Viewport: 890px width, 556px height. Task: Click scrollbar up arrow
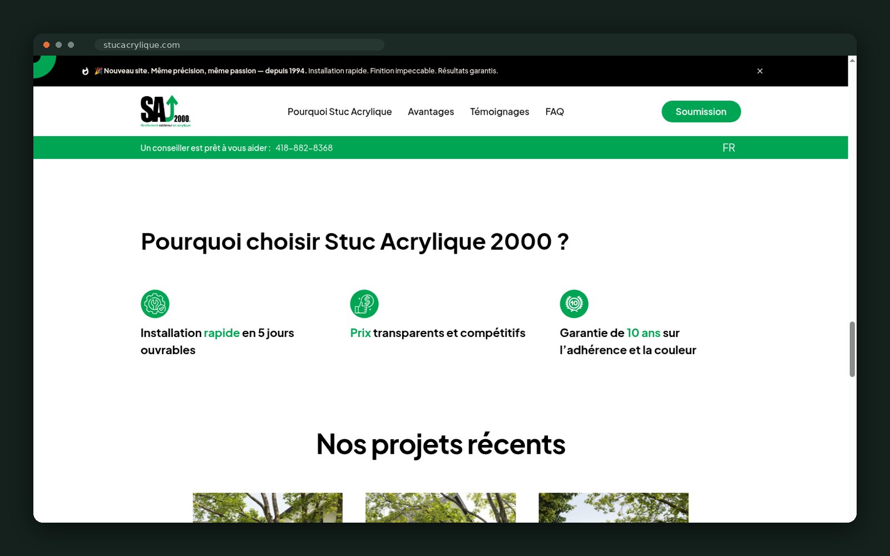[852, 60]
